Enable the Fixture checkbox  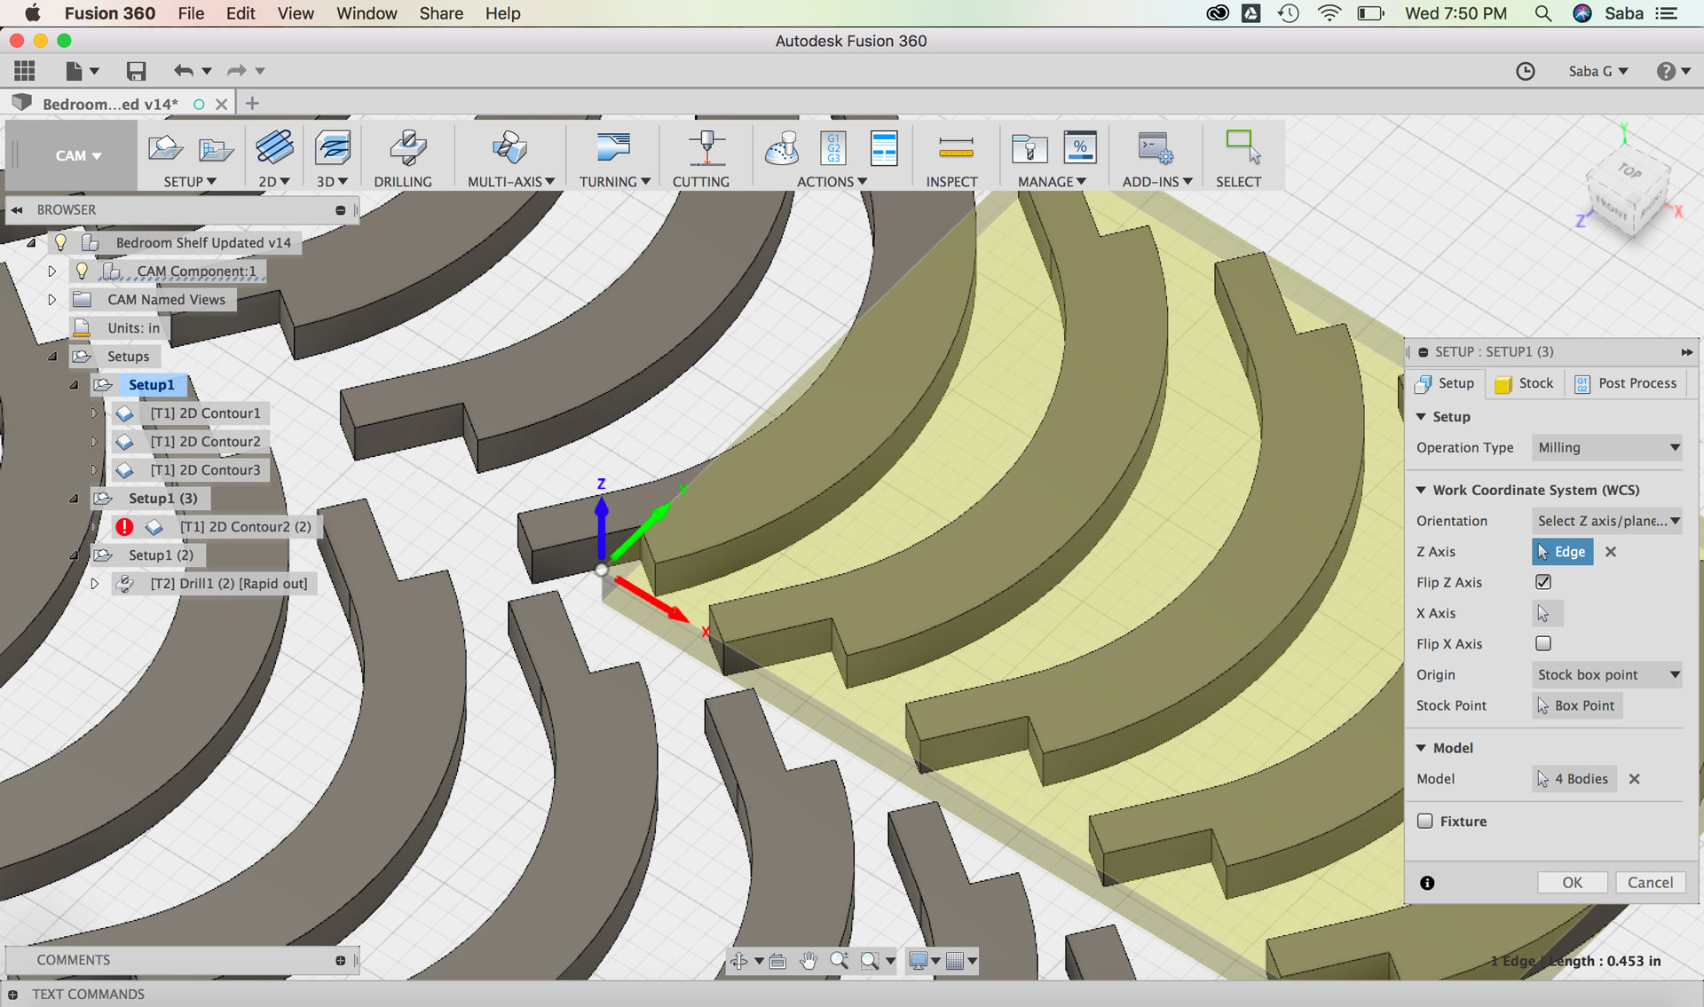[x=1425, y=821]
